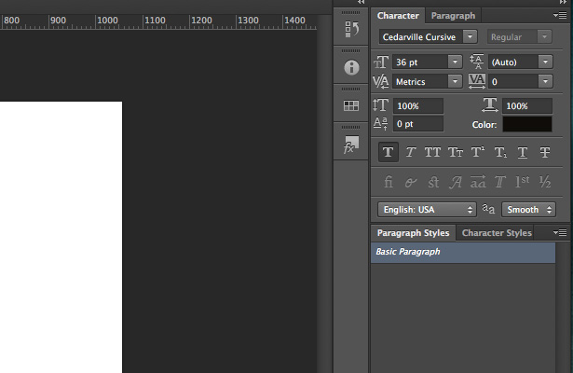Image resolution: width=573 pixels, height=373 pixels.
Task: Click the vertical scale icon
Action: pyautogui.click(x=380, y=105)
